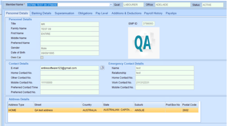Click the 2602 postal code cell

click(x=190, y=110)
